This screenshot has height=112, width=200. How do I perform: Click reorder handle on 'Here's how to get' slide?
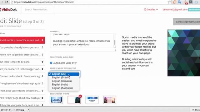(42, 55)
